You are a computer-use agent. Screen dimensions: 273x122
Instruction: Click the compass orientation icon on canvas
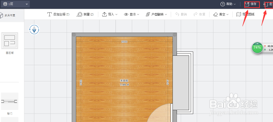[x=34, y=29]
